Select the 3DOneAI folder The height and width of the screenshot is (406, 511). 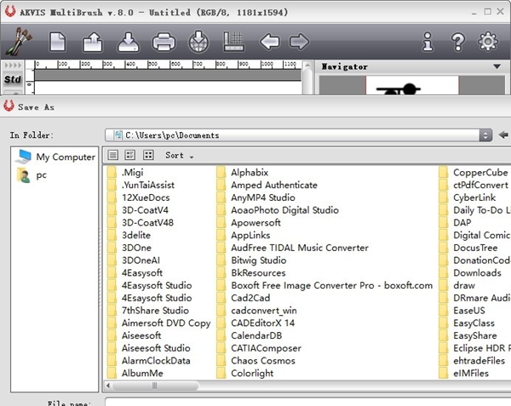point(134,260)
